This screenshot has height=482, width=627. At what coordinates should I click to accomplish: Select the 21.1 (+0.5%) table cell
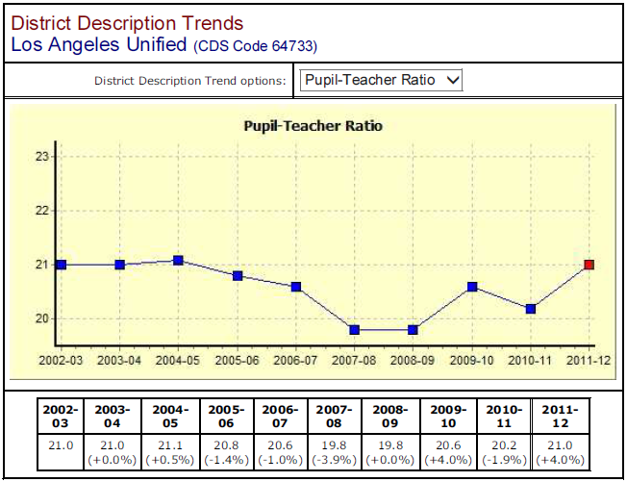pos(167,452)
